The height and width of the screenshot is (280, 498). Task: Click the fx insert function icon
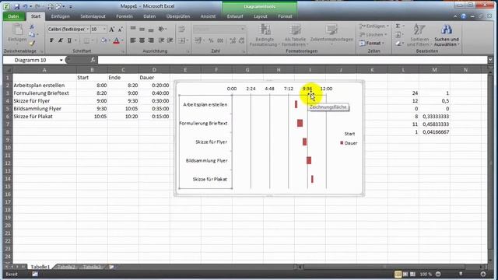(93, 60)
